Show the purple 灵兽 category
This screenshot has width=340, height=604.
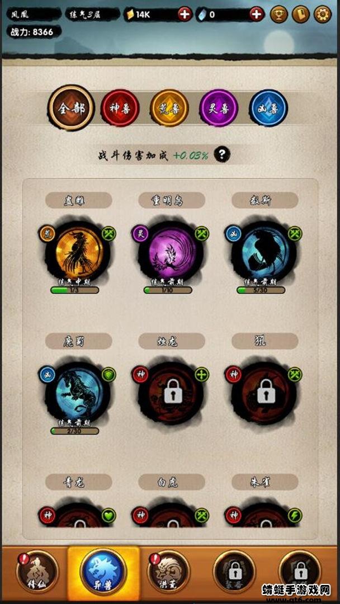tap(219, 108)
